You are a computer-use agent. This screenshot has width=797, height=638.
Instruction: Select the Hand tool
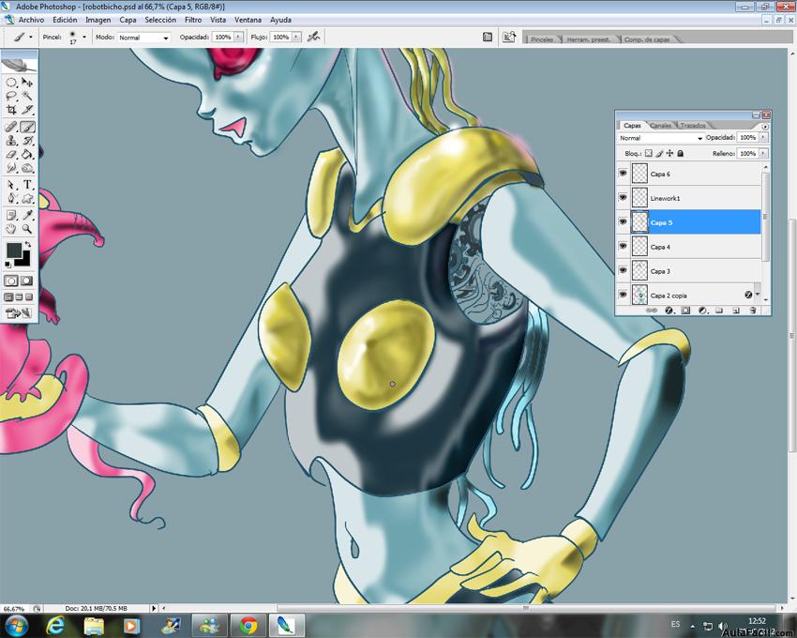11,229
